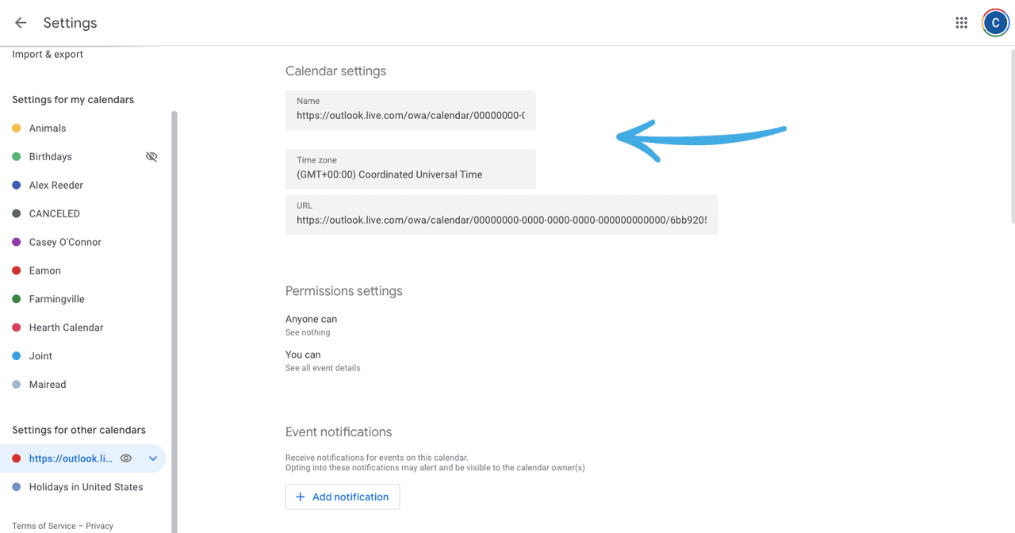Click the purple dot beside Casey O'Connor
1015x533 pixels.
17,242
